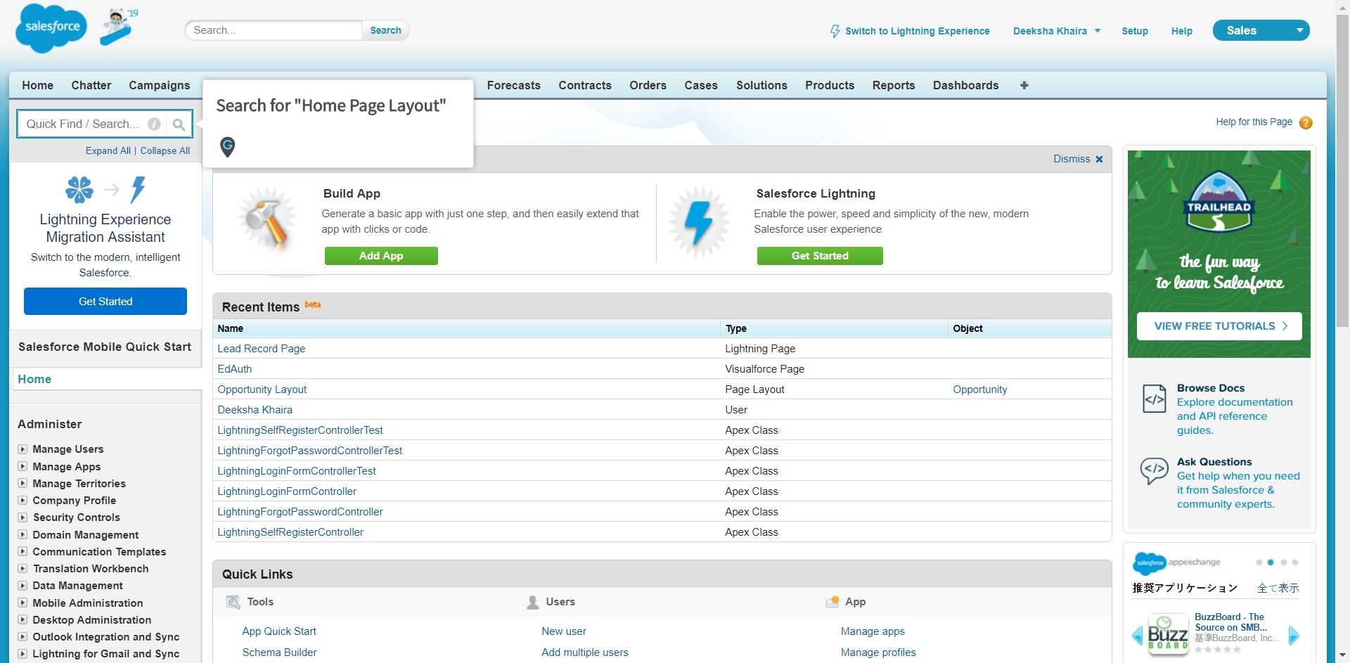Click the Trailhead logo badge
This screenshot has width=1350, height=663.
(x=1219, y=201)
